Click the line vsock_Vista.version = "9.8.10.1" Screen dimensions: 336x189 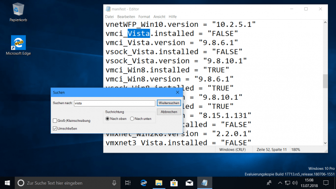[176, 61]
